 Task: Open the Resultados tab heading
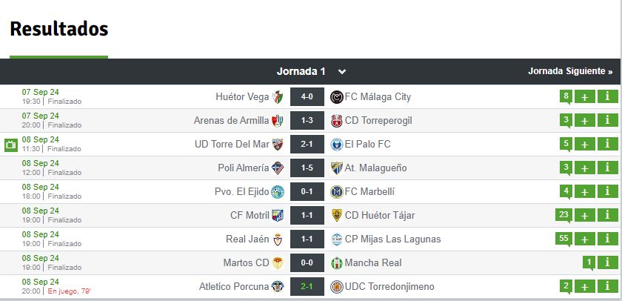59,30
